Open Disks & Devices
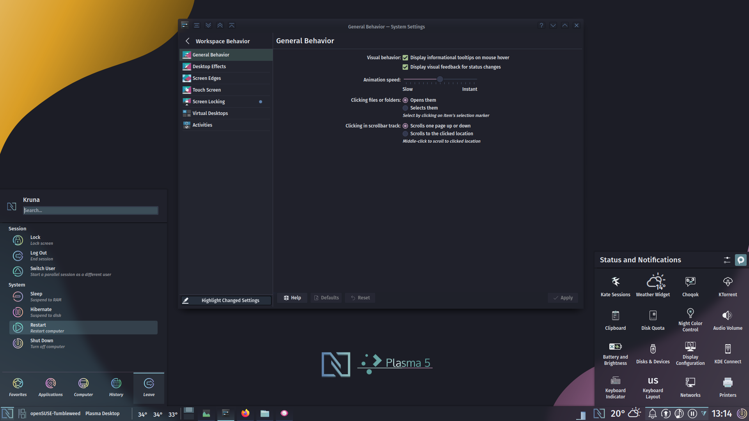The width and height of the screenshot is (749, 421). (x=653, y=353)
